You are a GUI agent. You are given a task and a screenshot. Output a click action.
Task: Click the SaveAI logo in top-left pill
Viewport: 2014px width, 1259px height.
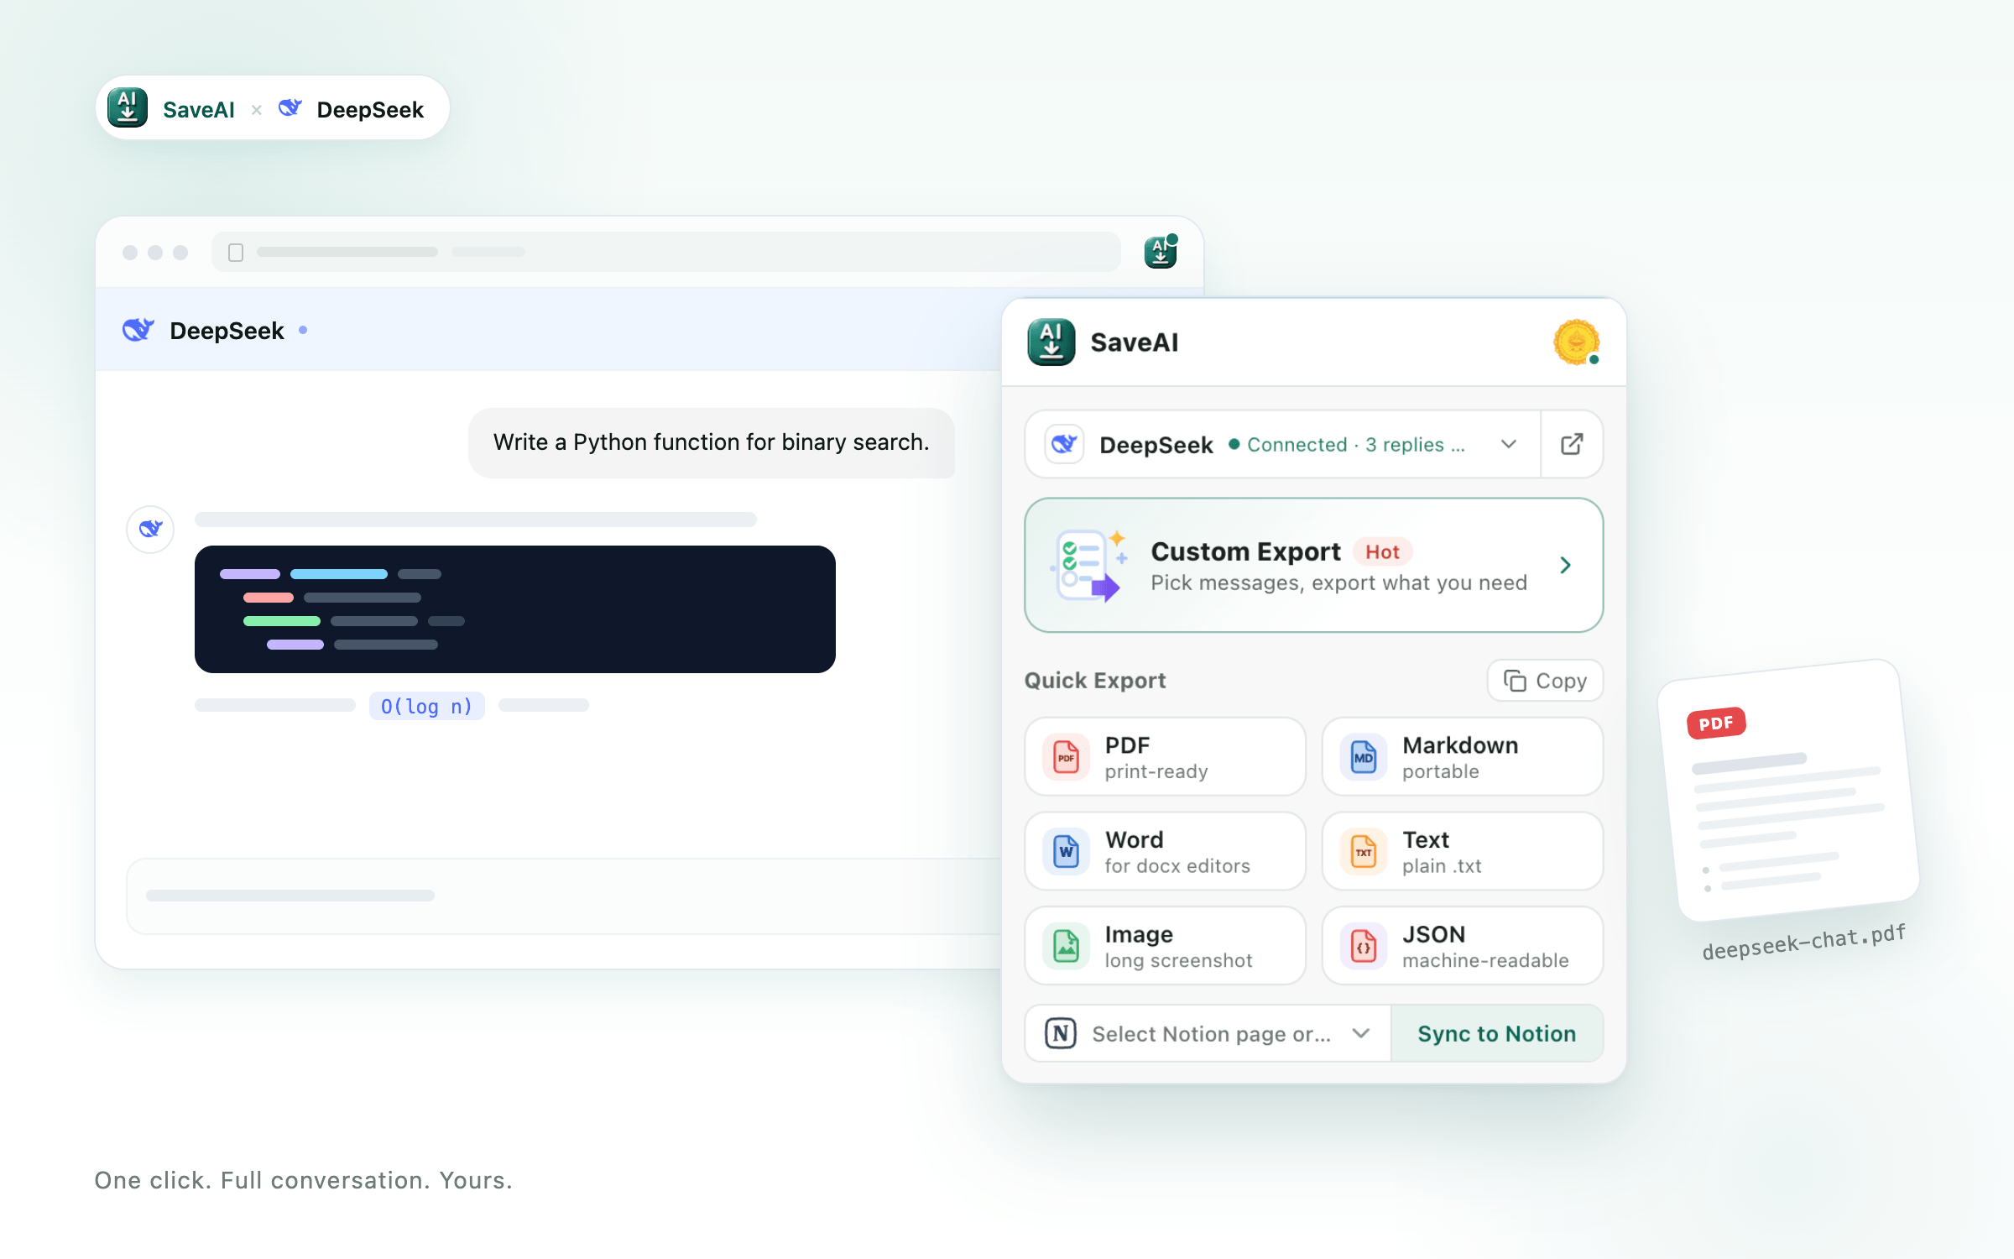128,108
